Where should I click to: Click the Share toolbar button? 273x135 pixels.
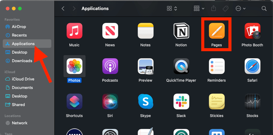tap(213, 9)
